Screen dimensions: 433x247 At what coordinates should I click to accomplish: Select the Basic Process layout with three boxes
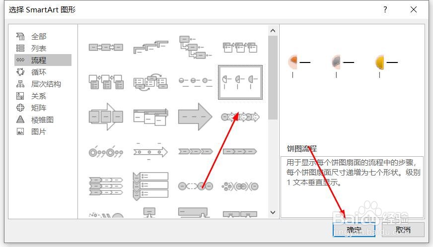tap(106, 48)
